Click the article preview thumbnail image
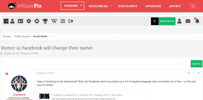203x100 pixels. (x=44, y=96)
